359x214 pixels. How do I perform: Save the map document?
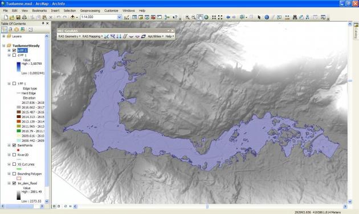click(18, 17)
